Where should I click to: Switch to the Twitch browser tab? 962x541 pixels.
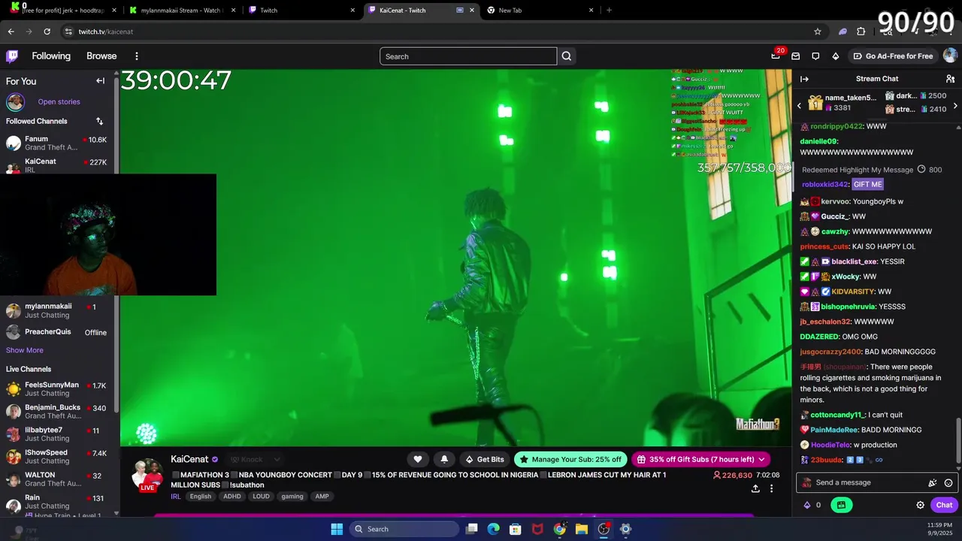point(302,11)
